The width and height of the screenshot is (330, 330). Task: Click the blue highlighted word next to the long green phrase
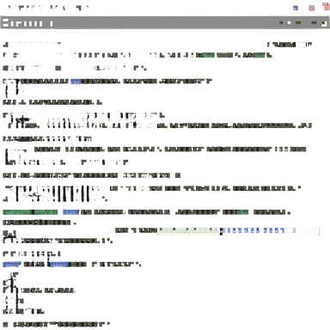[71, 212]
